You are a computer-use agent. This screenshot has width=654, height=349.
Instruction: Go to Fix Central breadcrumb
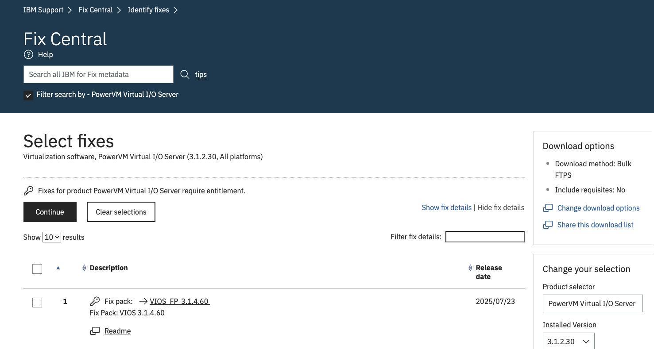coord(96,10)
